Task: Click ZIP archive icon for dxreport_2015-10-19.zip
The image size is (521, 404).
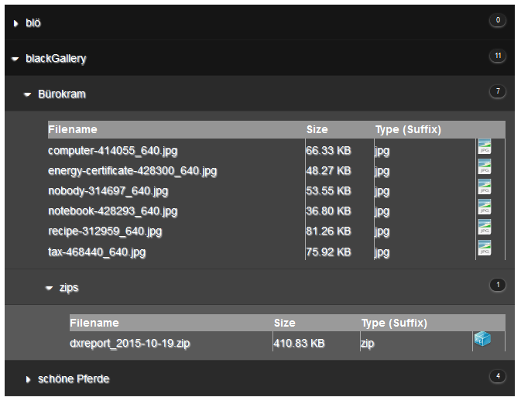Action: coord(482,341)
